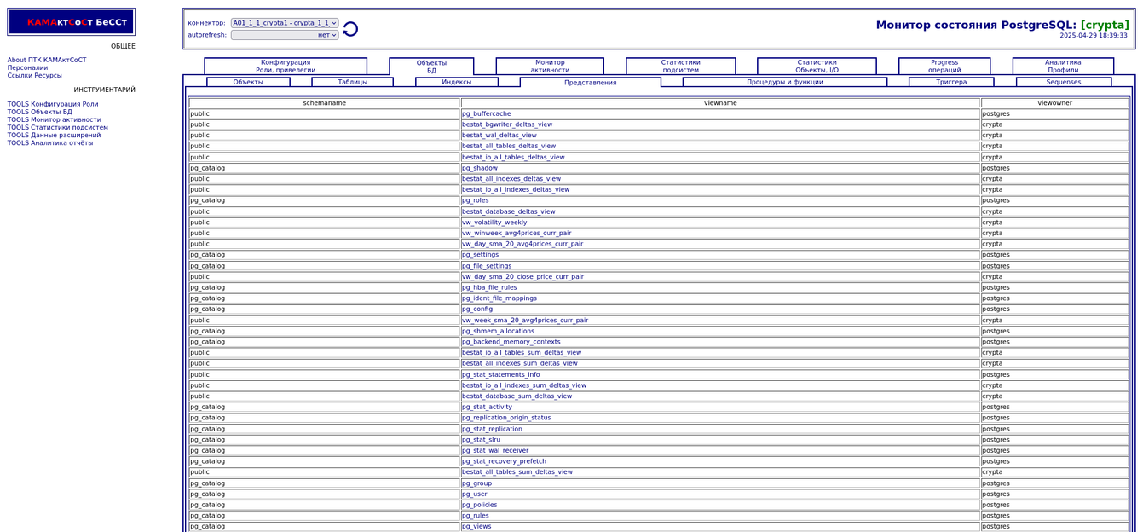Switch to the Таблицы subtab
Viewport: 1143px width, 532px height.
click(352, 82)
